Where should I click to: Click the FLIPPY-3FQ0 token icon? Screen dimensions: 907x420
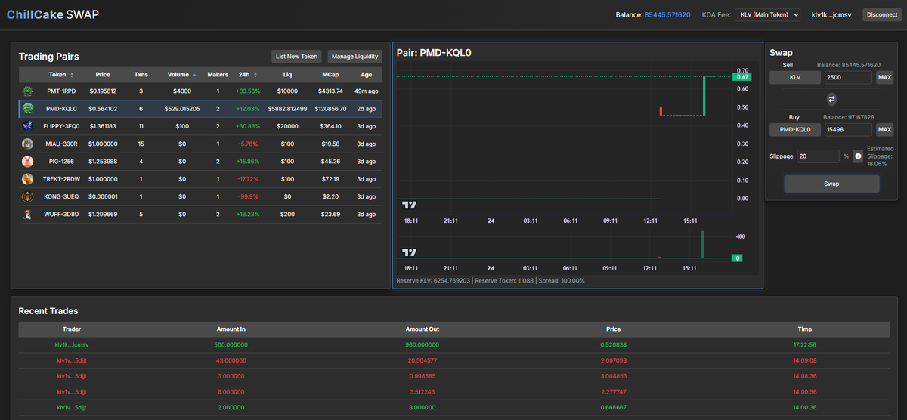point(27,126)
